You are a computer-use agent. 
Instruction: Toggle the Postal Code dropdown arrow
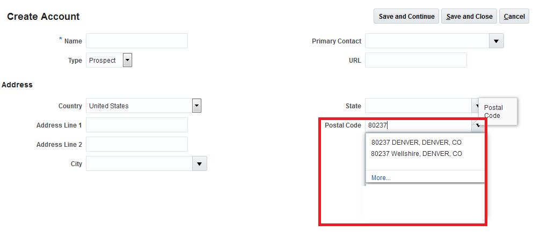[x=477, y=125]
